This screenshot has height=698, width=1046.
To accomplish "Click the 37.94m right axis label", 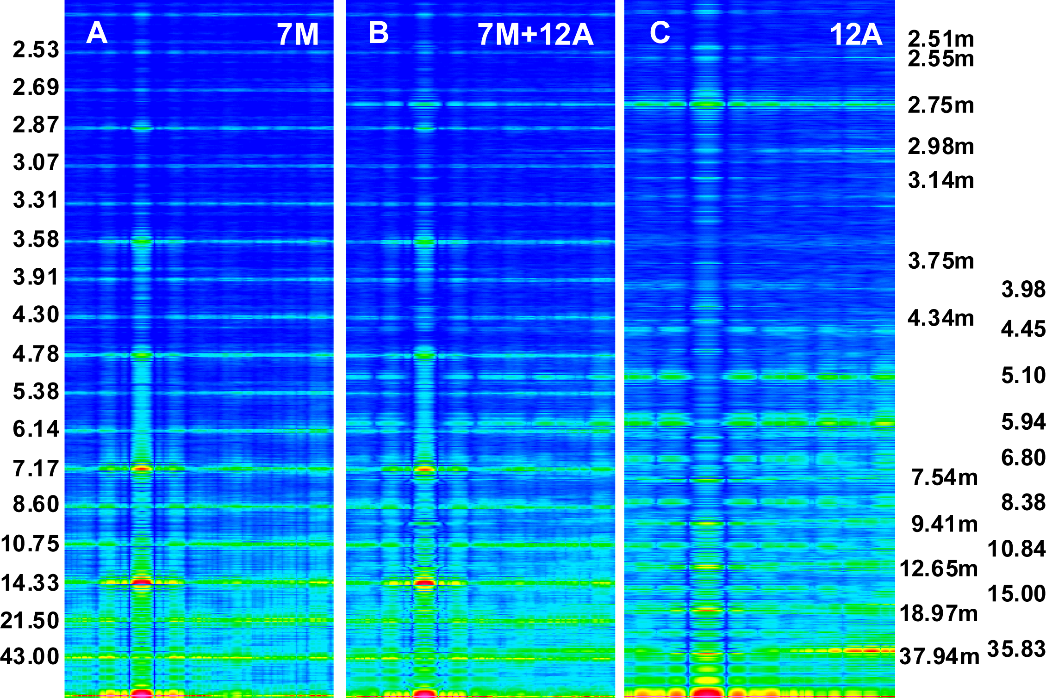I will (939, 656).
